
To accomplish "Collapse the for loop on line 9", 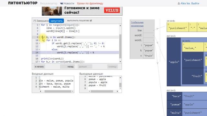I will click(x=39, y=37).
